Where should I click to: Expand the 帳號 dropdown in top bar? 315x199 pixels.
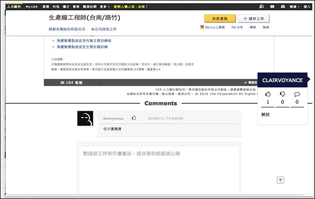pyautogui.click(x=295, y=7)
